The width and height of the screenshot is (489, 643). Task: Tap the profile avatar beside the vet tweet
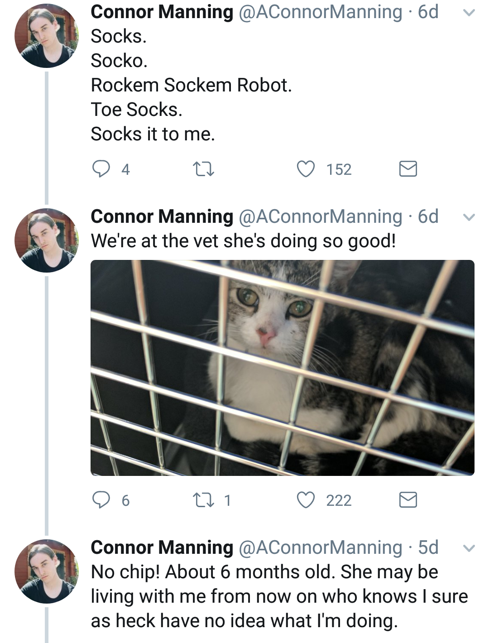tap(46, 240)
